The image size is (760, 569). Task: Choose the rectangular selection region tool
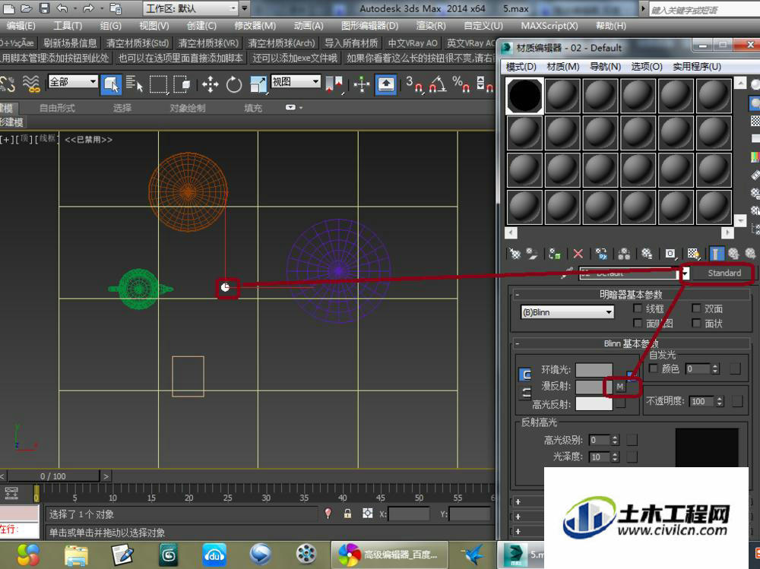tap(158, 84)
